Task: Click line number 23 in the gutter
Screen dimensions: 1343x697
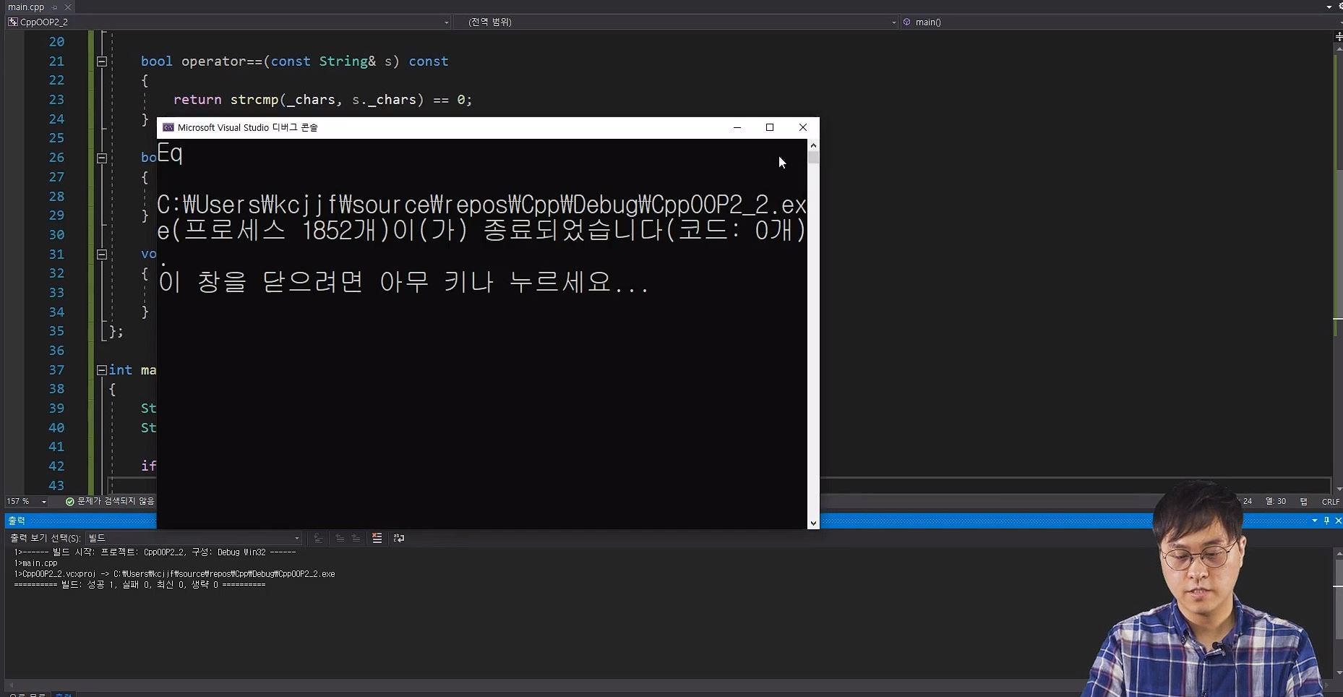Action: [x=56, y=100]
